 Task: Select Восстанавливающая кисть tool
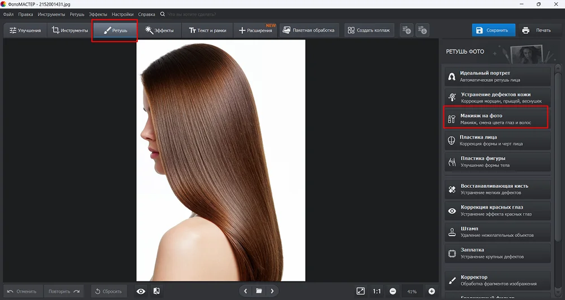(497, 189)
